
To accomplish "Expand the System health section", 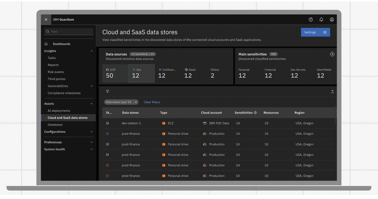I will (92, 149).
